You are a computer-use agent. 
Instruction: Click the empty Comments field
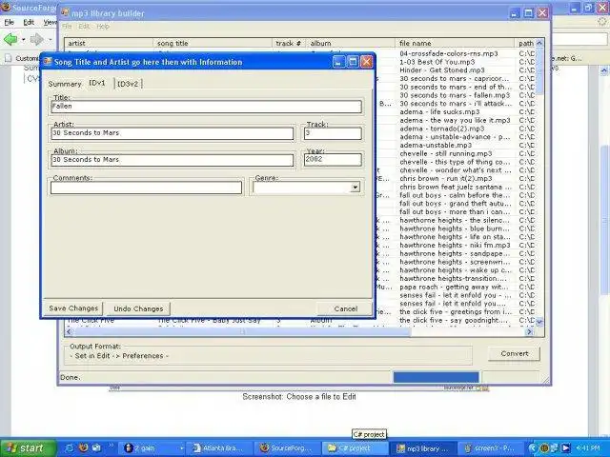pos(146,188)
